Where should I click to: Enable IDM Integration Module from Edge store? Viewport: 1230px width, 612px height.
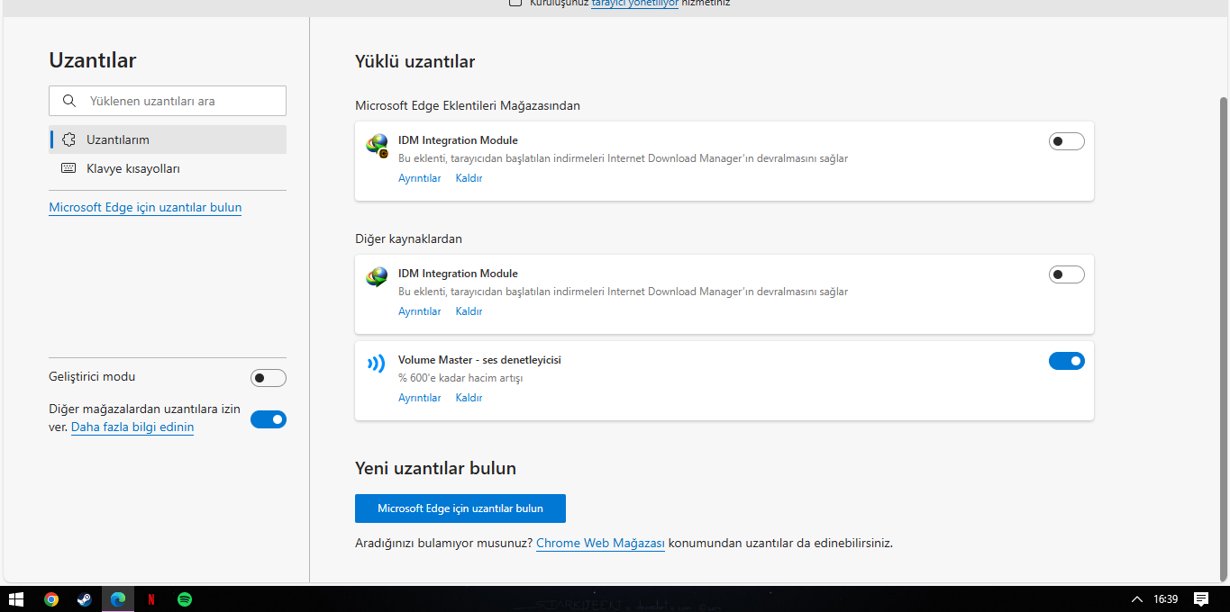tap(1067, 141)
